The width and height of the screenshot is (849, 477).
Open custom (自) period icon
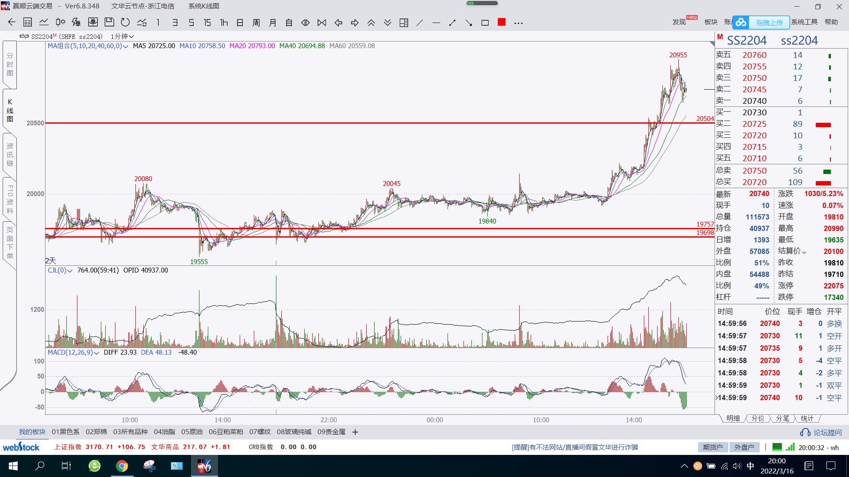[289, 23]
